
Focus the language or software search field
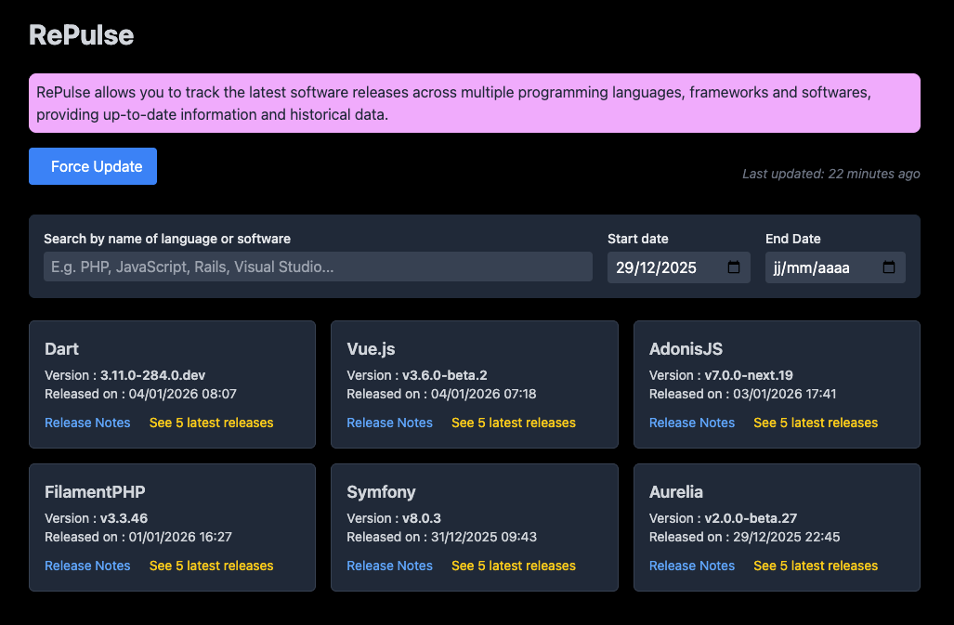click(318, 267)
